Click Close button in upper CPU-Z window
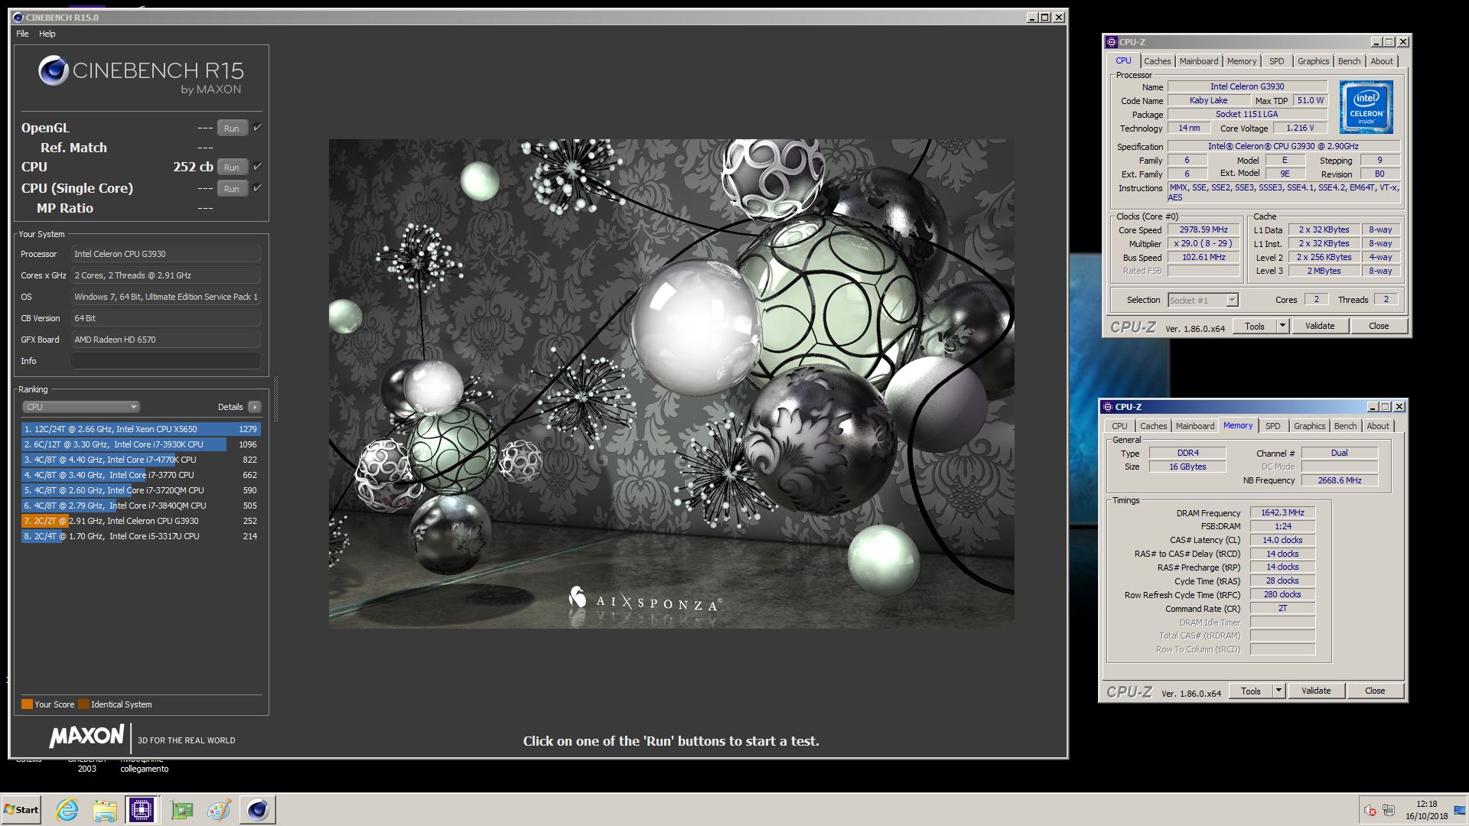Image resolution: width=1469 pixels, height=826 pixels. 1379,326
